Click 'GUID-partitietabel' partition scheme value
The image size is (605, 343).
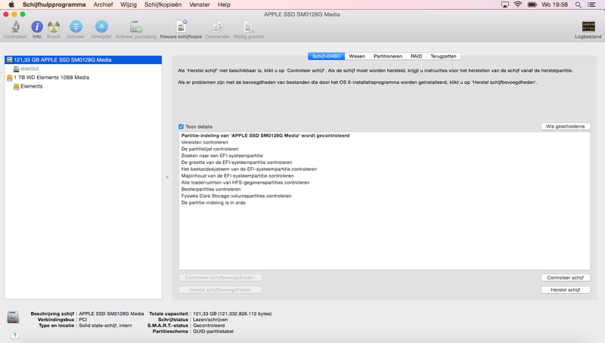213,332
